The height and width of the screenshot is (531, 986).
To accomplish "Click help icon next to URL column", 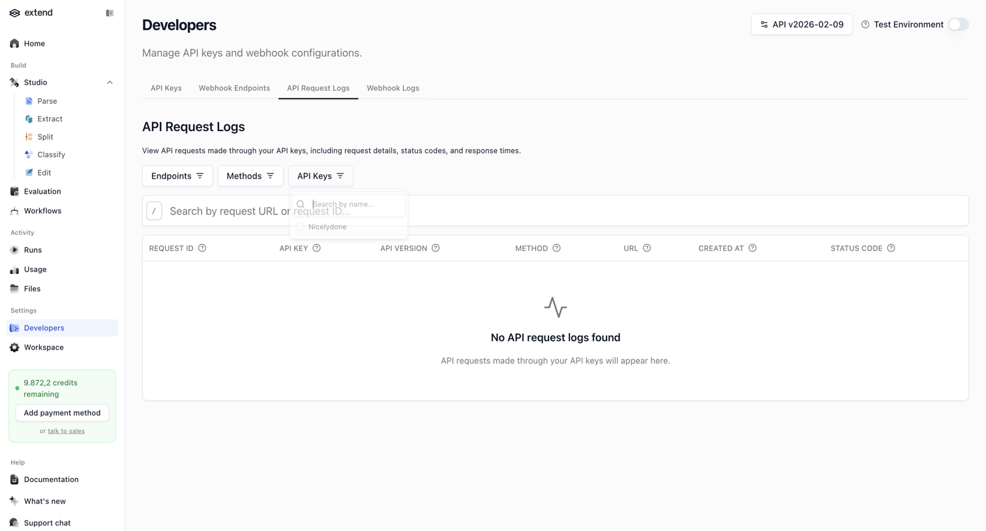I will tap(647, 248).
